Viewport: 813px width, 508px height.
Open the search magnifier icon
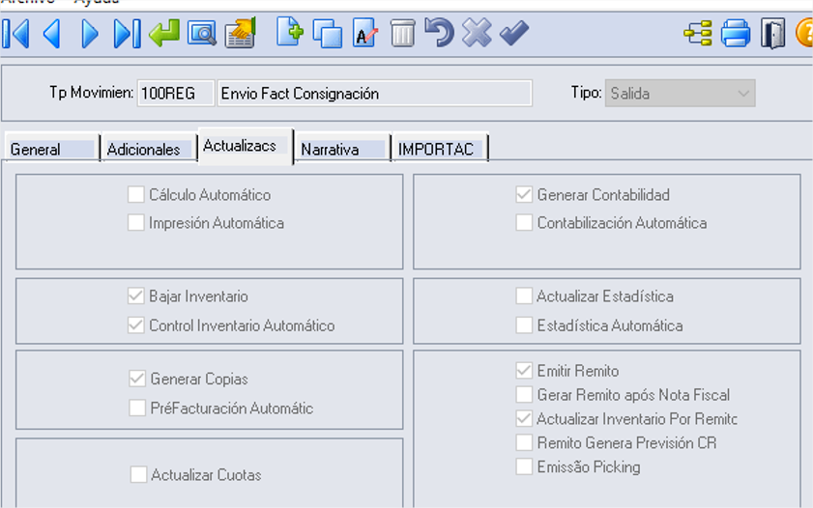[202, 34]
